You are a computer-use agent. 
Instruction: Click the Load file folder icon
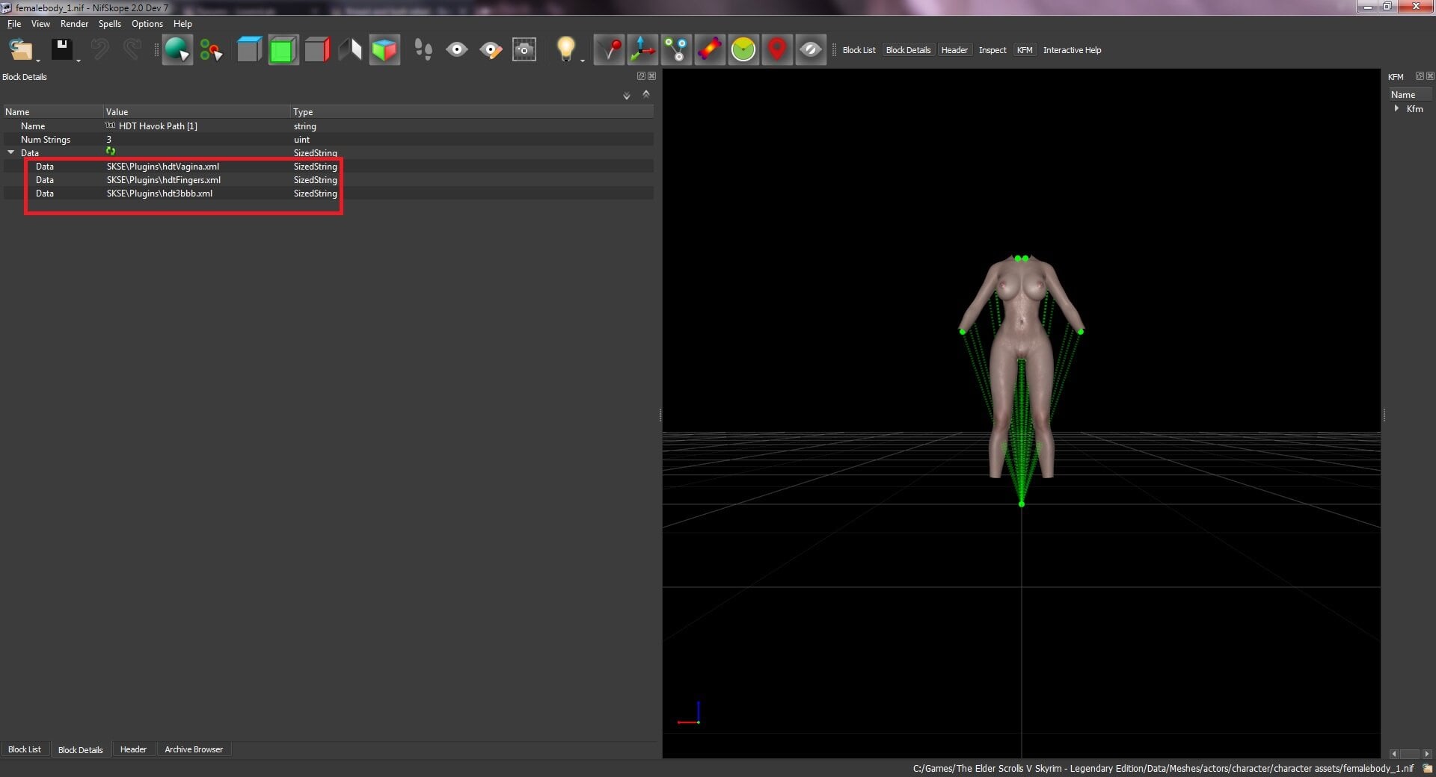[x=20, y=50]
